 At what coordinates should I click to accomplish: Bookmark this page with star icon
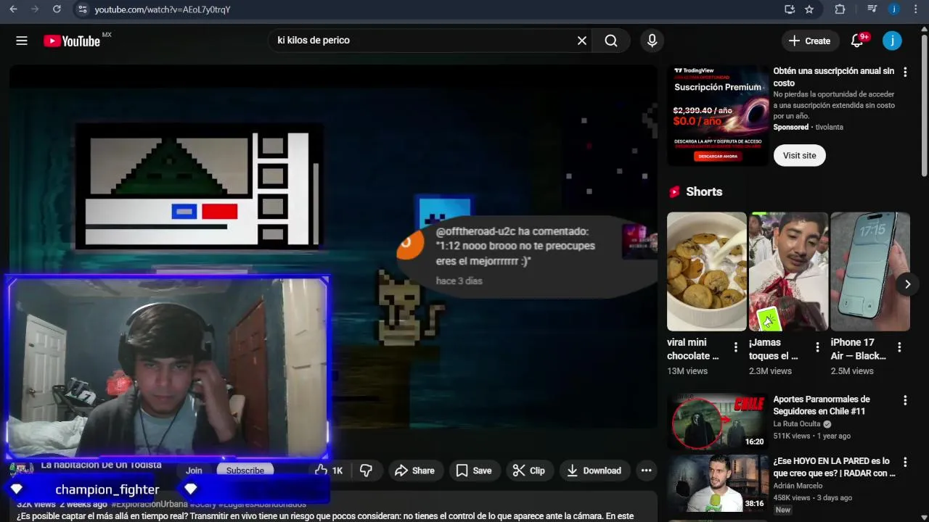coord(809,9)
